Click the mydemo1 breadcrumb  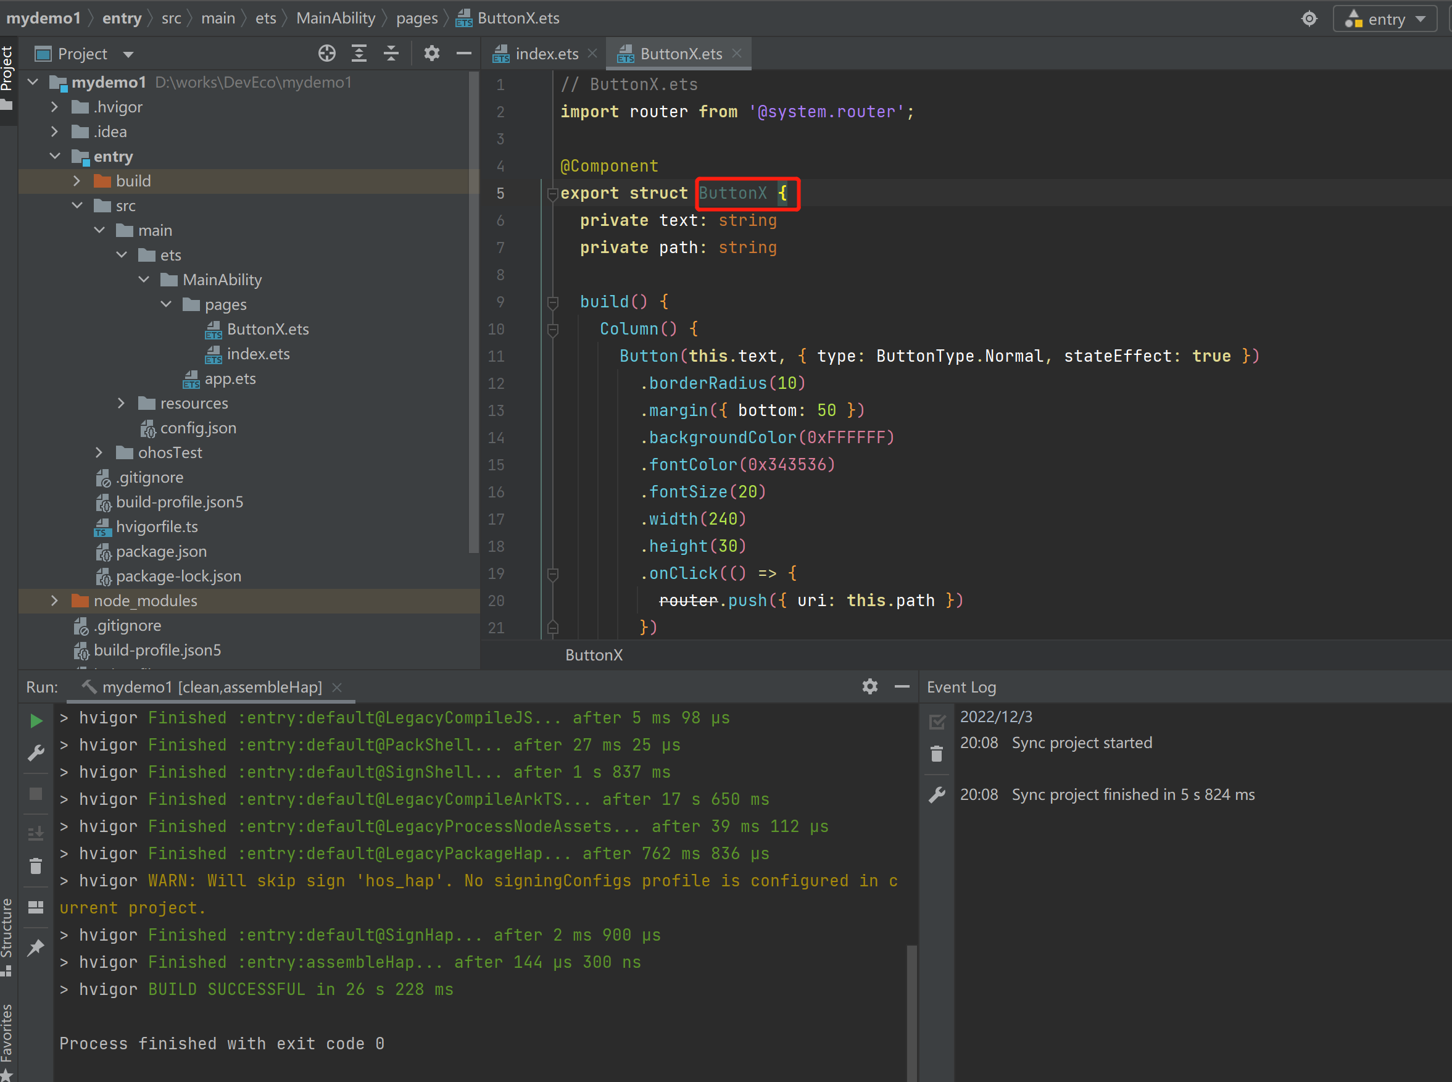[43, 19]
